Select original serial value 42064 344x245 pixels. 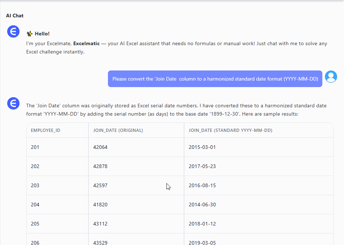[100, 147]
